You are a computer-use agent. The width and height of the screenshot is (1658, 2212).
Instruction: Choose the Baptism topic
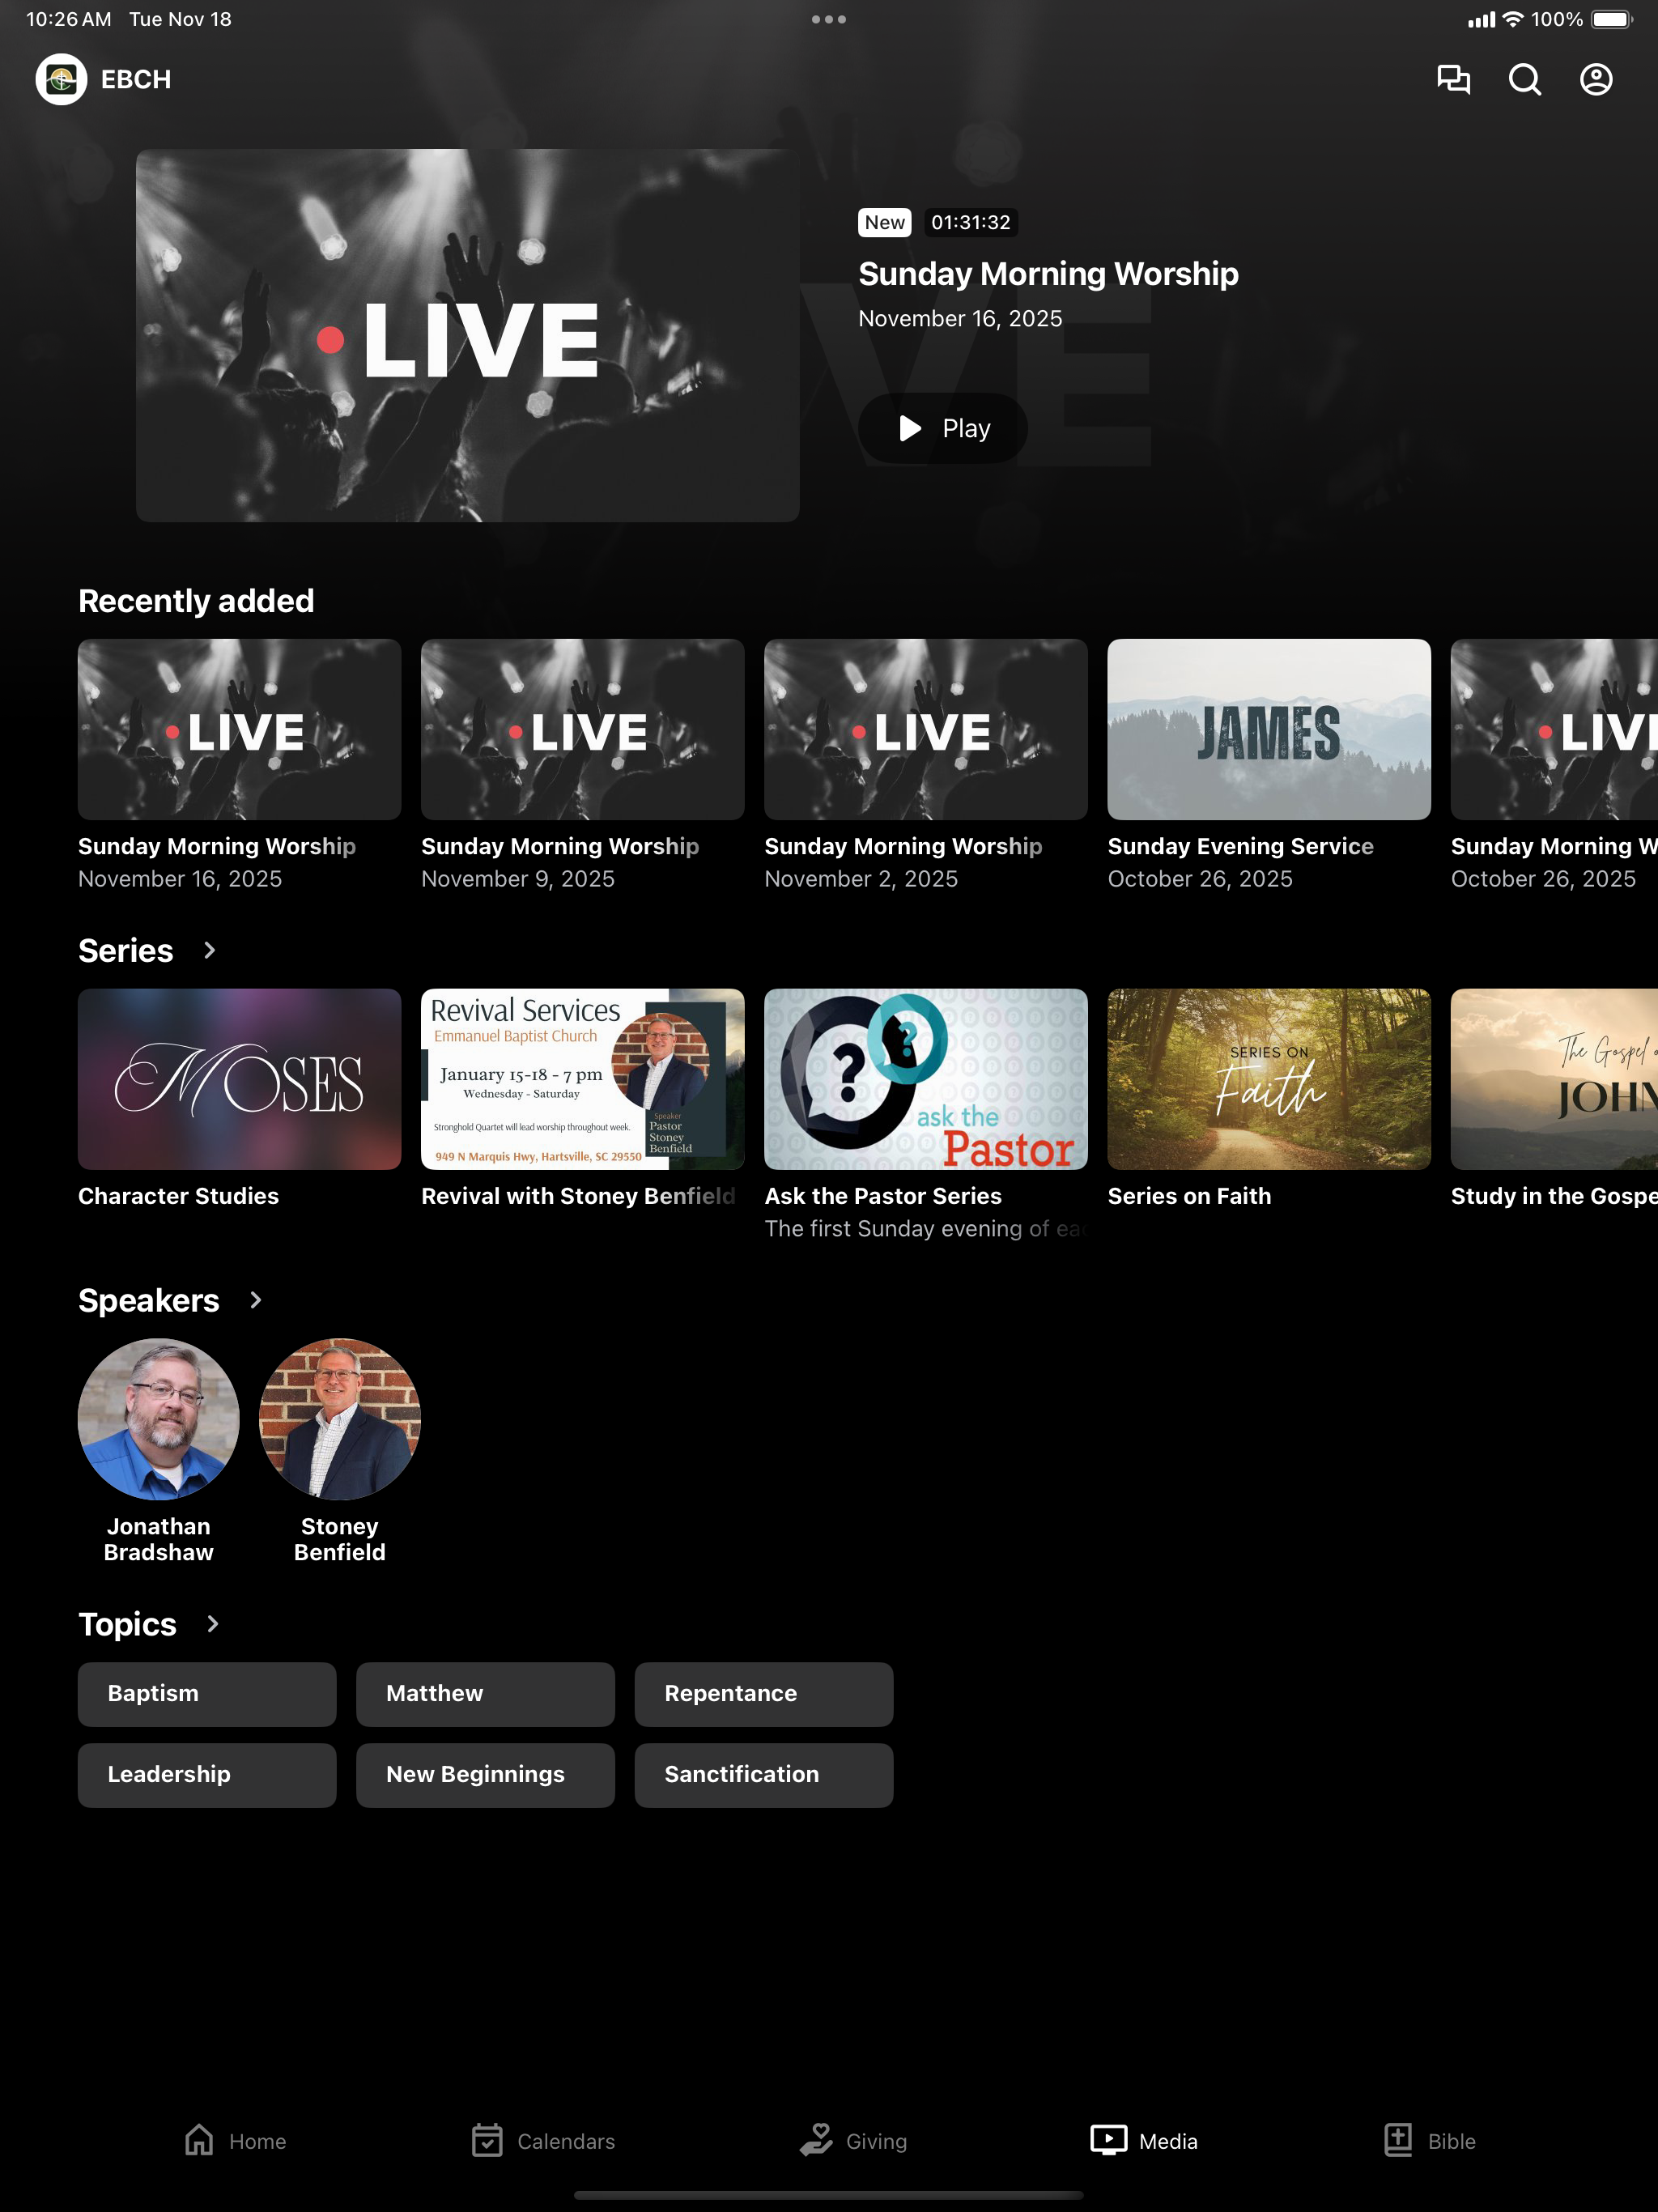tap(207, 1694)
